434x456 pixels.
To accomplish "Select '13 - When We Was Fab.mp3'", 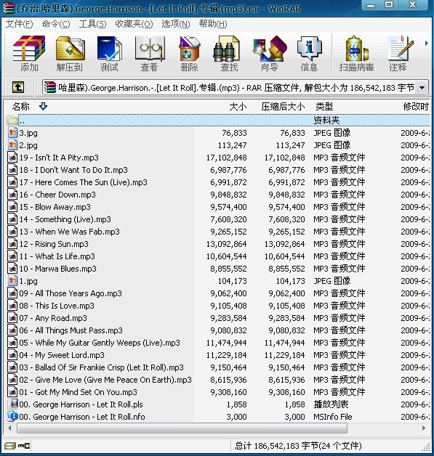I will 70,232.
